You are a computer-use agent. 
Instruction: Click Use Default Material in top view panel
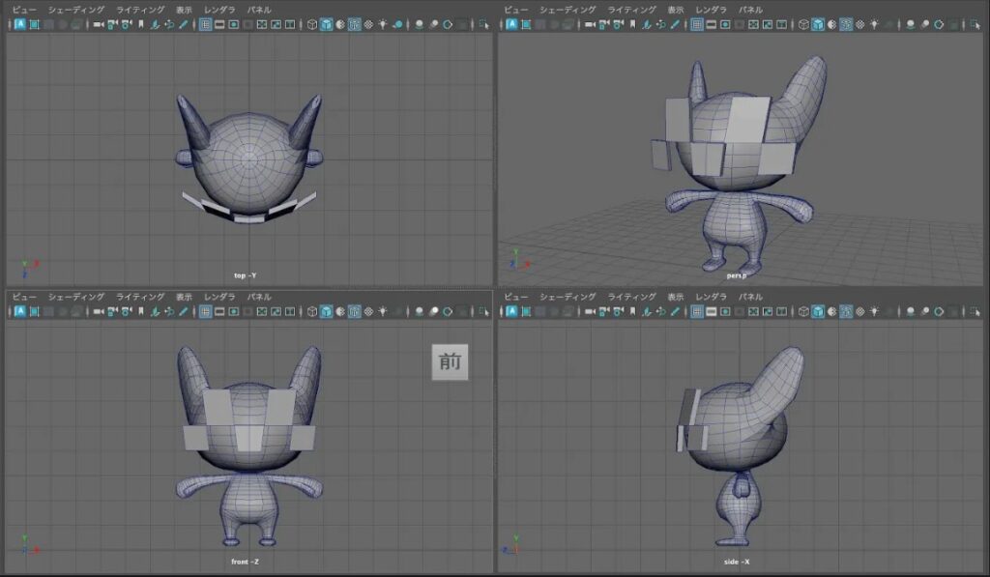(x=339, y=24)
